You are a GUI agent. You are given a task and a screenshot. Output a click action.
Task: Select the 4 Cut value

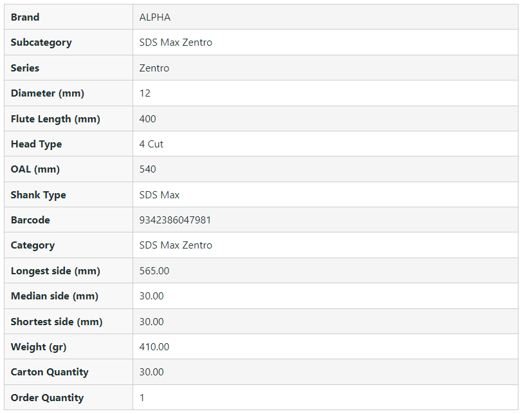click(151, 144)
